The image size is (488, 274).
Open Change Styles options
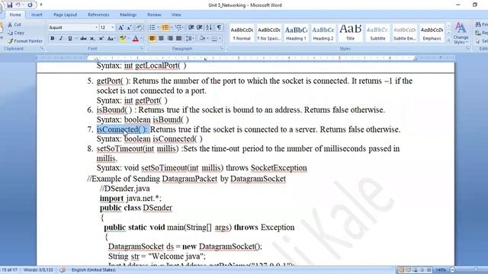[461, 33]
